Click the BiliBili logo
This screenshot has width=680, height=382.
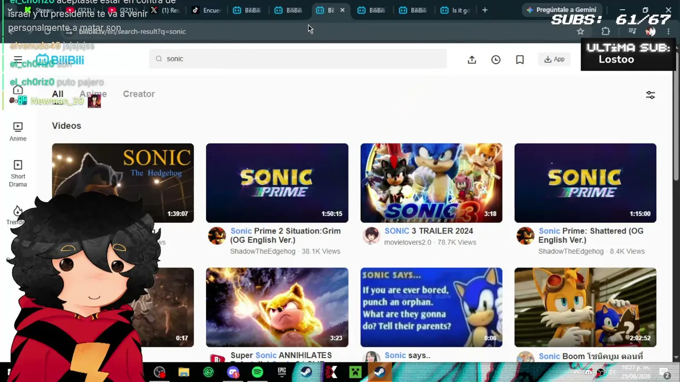coord(59,60)
